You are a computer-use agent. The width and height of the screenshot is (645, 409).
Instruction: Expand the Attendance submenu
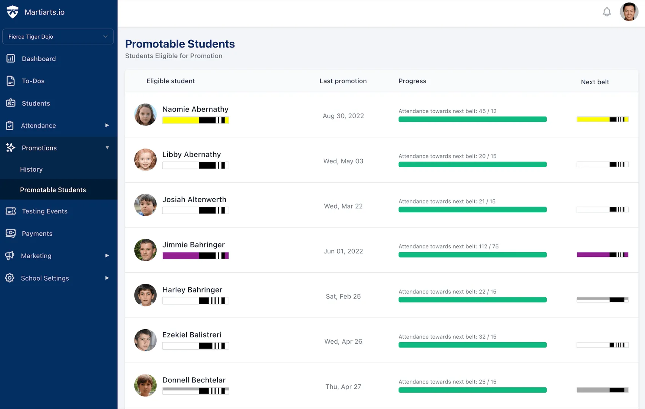point(107,125)
